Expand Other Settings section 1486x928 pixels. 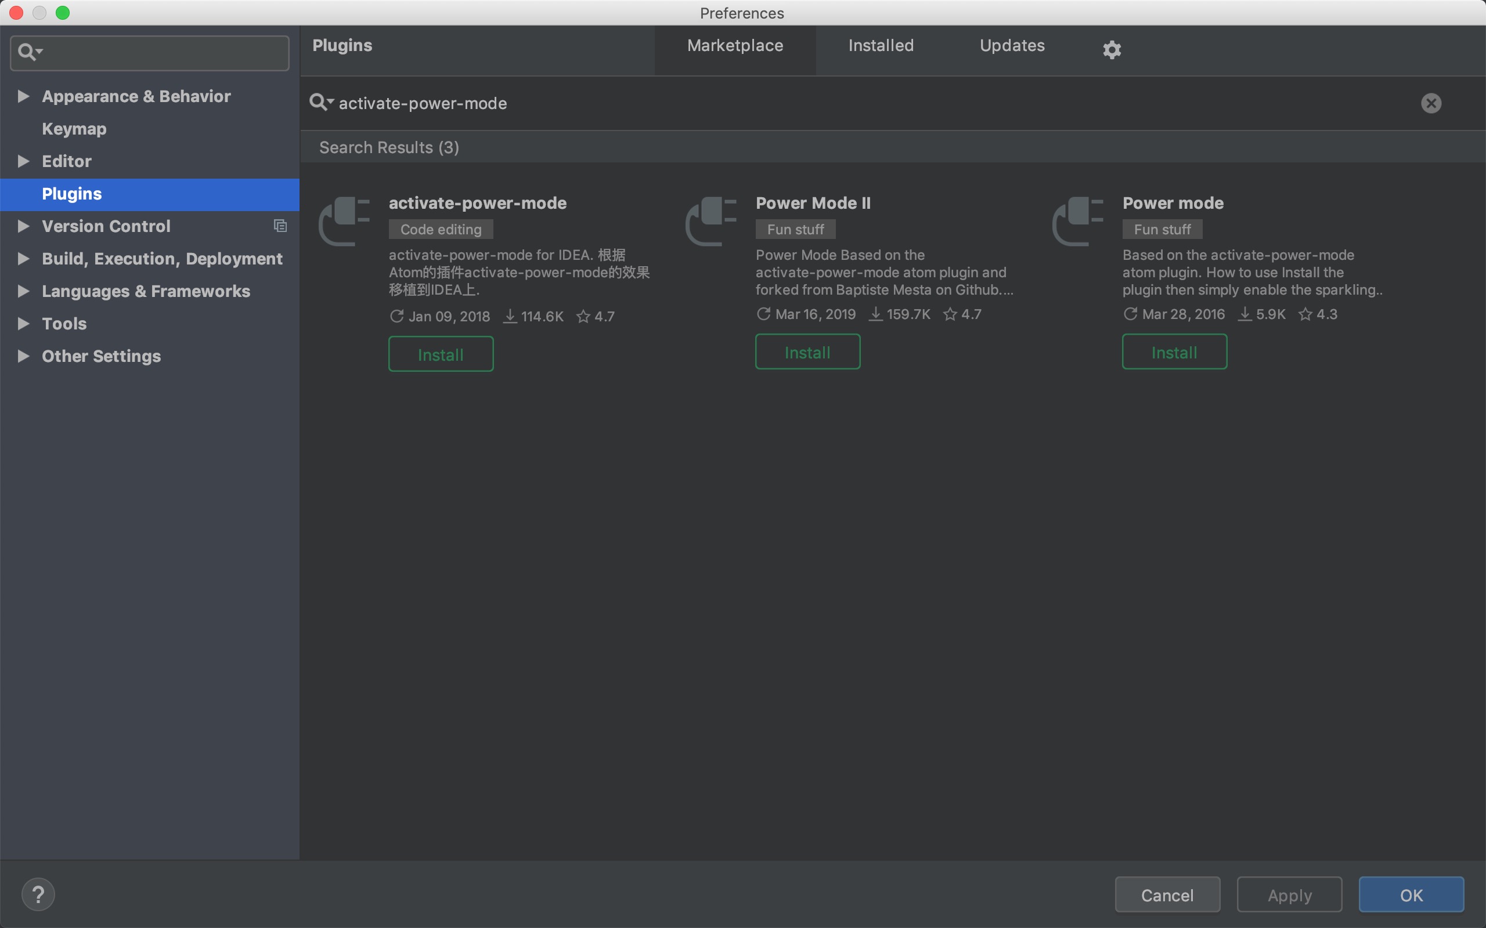click(23, 356)
